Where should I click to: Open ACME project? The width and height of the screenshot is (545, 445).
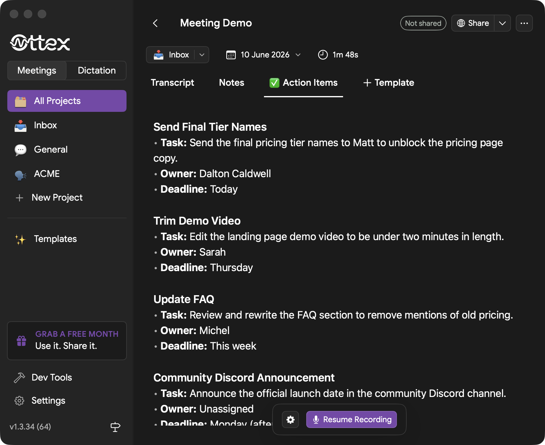pyautogui.click(x=67, y=174)
